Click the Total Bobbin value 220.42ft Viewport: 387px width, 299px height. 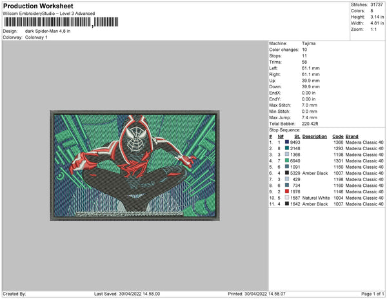[x=310, y=124]
